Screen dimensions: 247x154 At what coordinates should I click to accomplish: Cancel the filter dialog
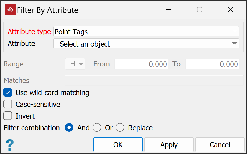point(220,145)
